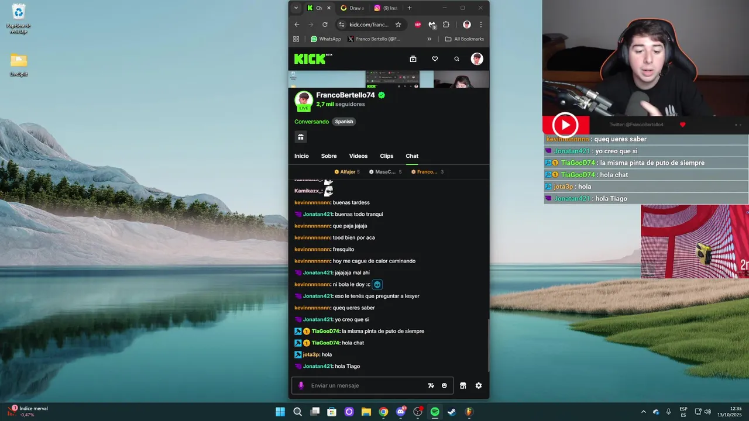Open the Índice merval taskbar widget

click(28, 412)
